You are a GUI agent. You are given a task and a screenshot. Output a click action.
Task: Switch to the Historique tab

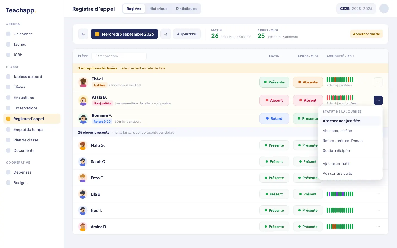pyautogui.click(x=159, y=9)
